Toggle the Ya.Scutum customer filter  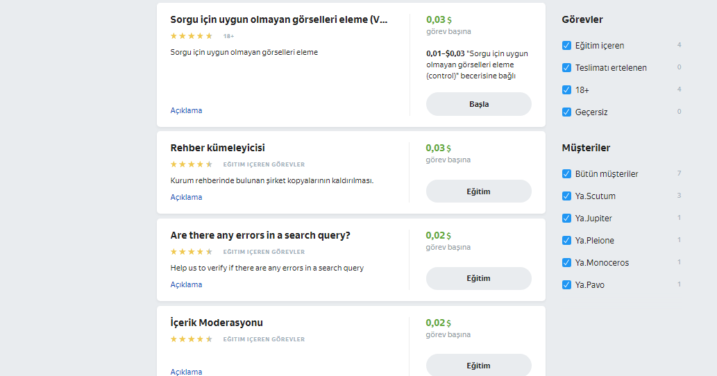(x=566, y=196)
